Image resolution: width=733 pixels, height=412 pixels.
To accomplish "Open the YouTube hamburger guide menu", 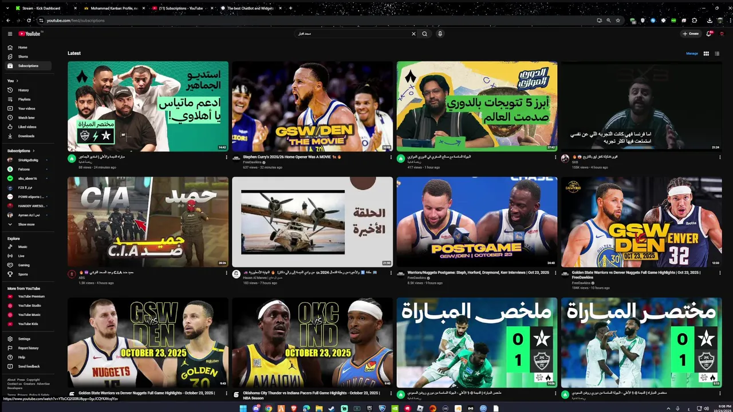I will point(10,34).
